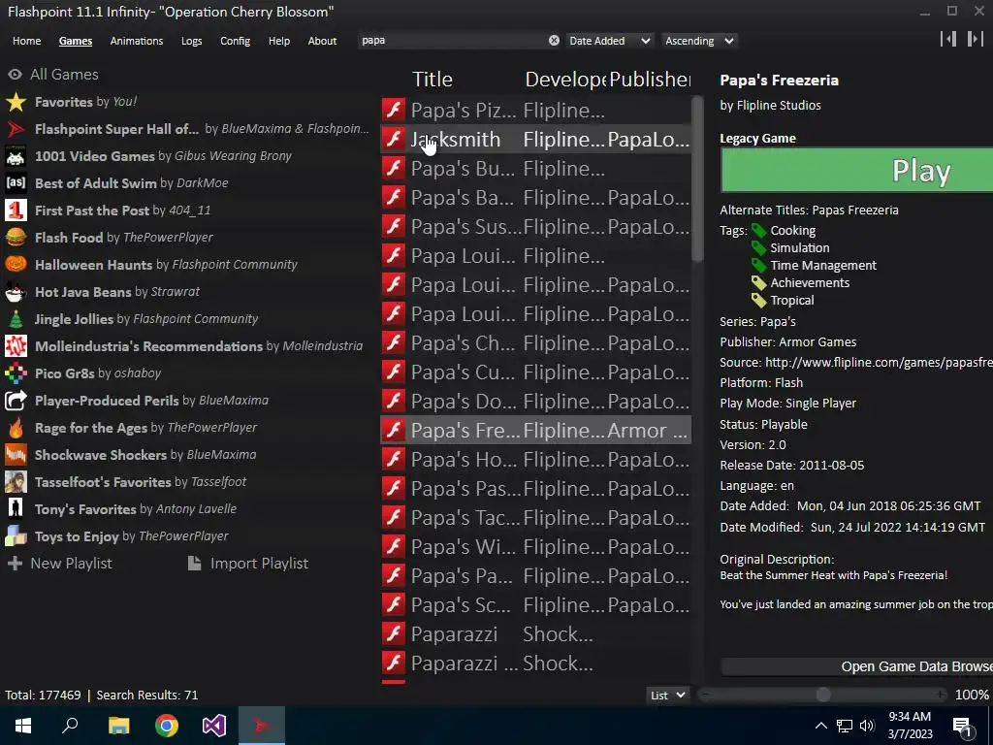Sort by the Title column header
993x745 pixels.
432,80
